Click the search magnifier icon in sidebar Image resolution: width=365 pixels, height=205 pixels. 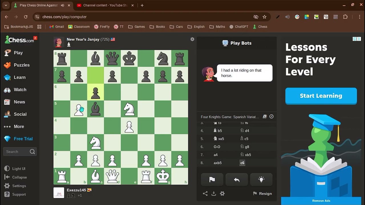click(32, 151)
